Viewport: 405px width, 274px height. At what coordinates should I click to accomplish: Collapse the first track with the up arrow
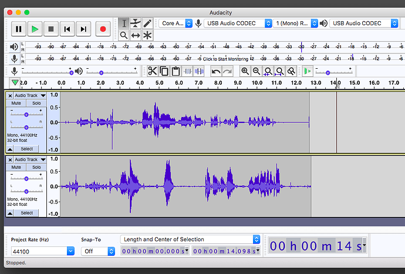coord(10,149)
